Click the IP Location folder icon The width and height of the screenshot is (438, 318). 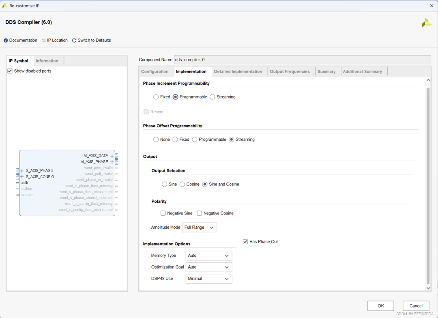click(x=43, y=41)
